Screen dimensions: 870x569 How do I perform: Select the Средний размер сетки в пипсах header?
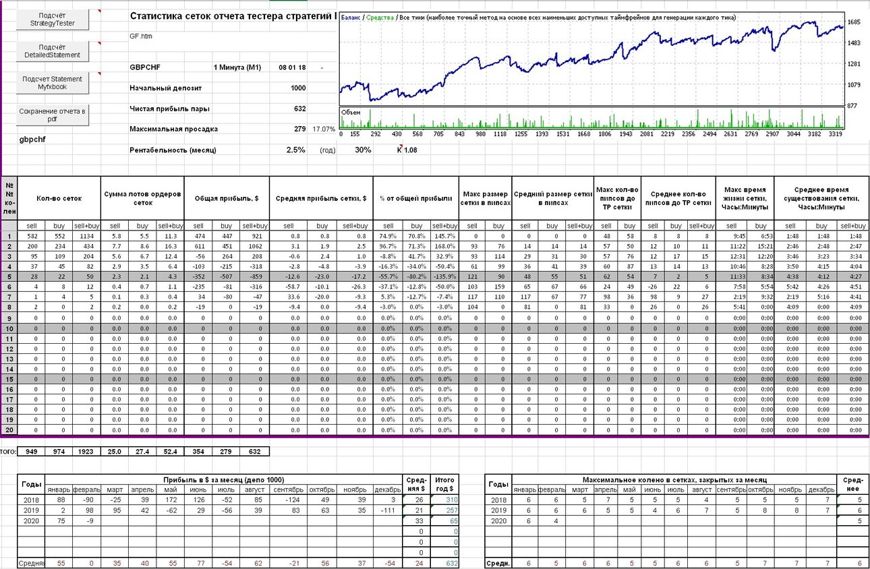[x=552, y=199]
